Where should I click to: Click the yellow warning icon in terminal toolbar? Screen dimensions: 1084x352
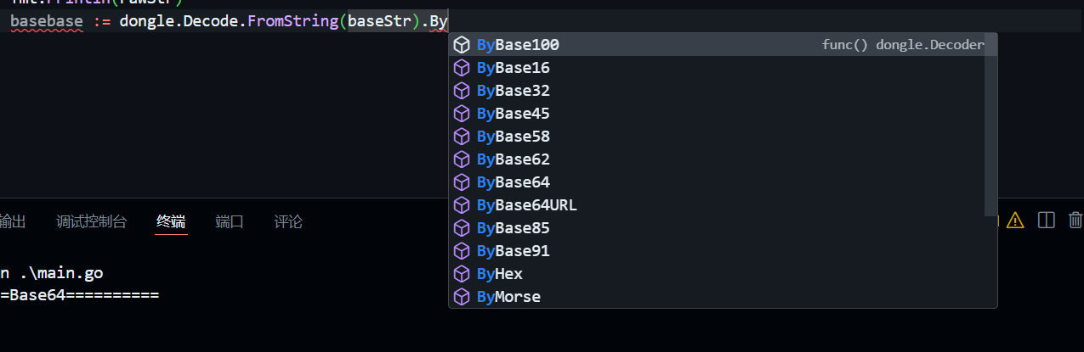click(1015, 221)
